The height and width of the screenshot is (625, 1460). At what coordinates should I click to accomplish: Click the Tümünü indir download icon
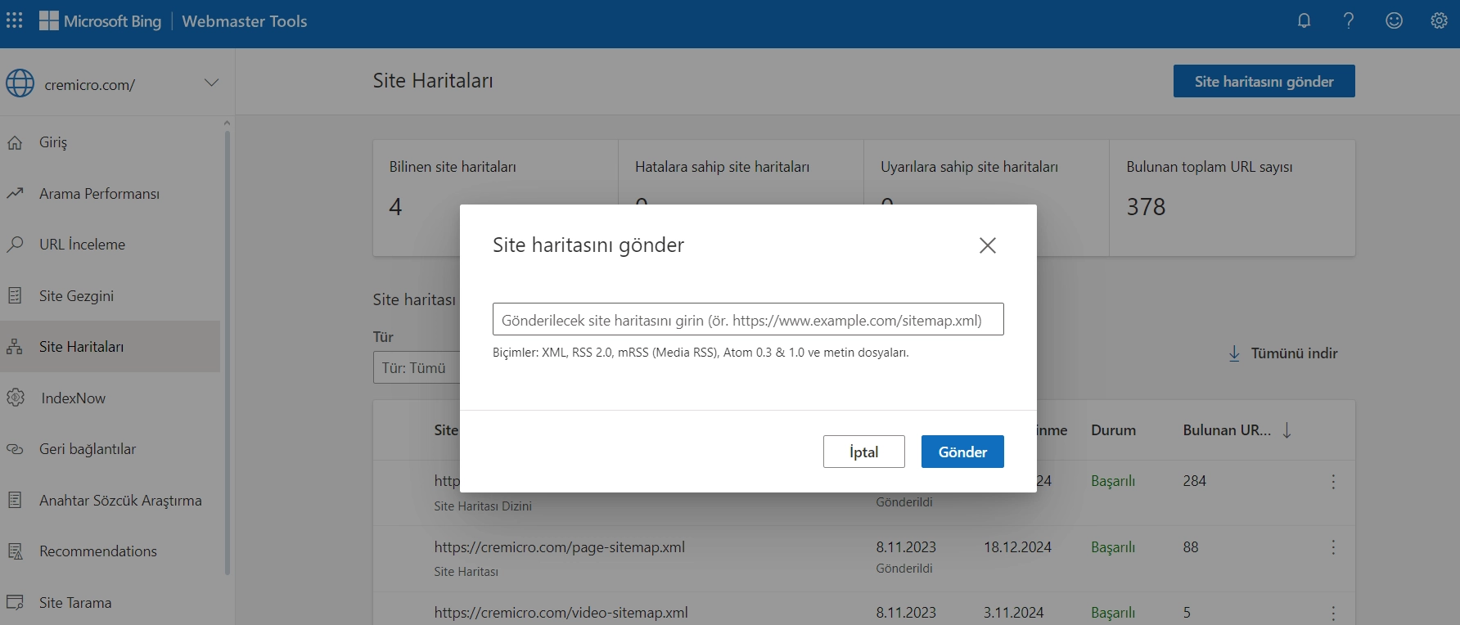point(1234,353)
